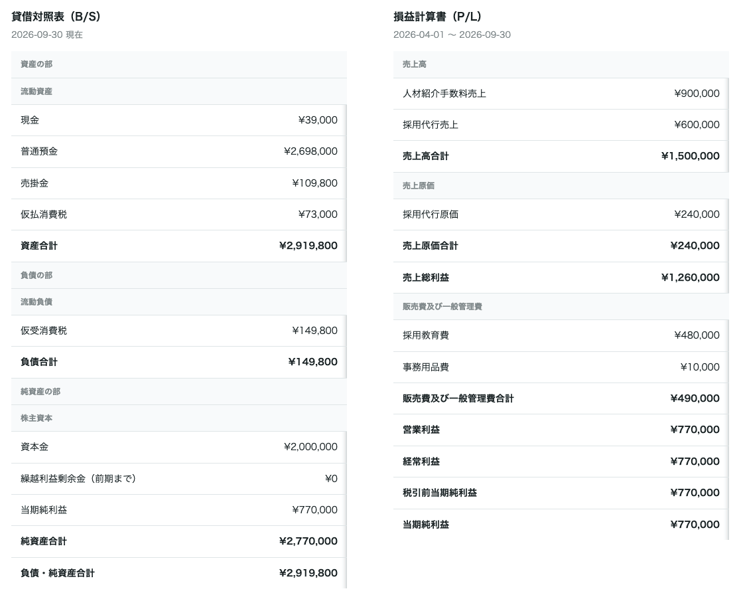Select the 採用教育費 row label

(x=426, y=335)
